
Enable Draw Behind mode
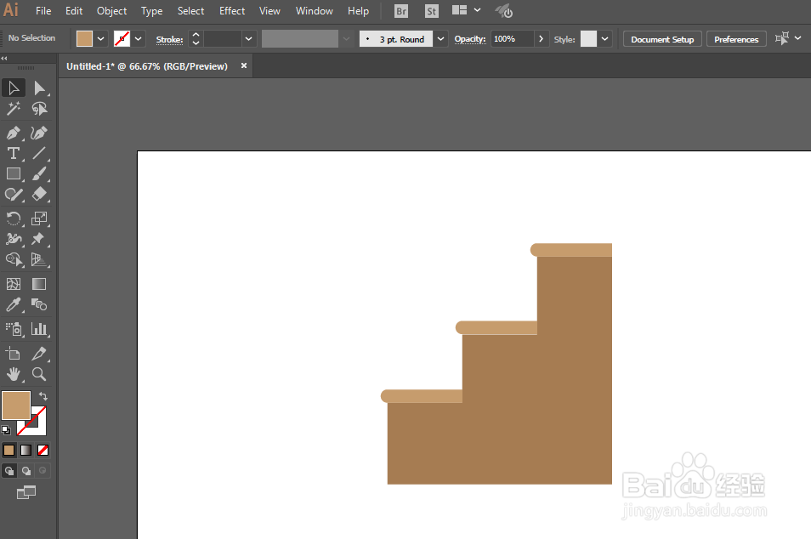[x=26, y=471]
